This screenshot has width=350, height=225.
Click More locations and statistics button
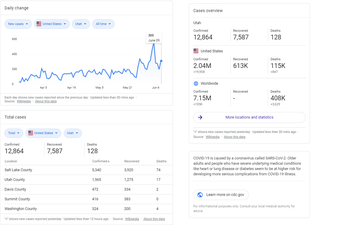pyautogui.click(x=249, y=117)
